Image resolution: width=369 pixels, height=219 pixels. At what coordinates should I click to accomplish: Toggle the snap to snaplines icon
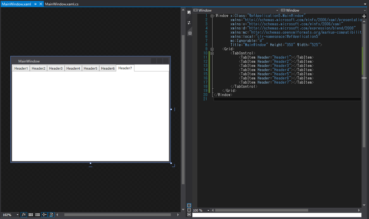coord(44,214)
